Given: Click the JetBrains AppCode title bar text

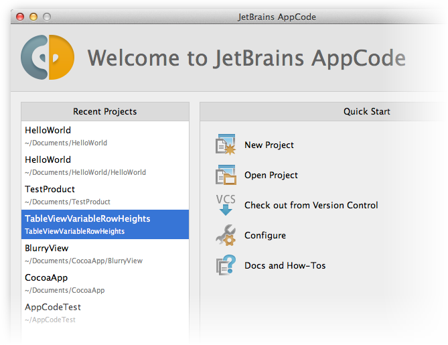Looking at the screenshot, I should tap(277, 17).
